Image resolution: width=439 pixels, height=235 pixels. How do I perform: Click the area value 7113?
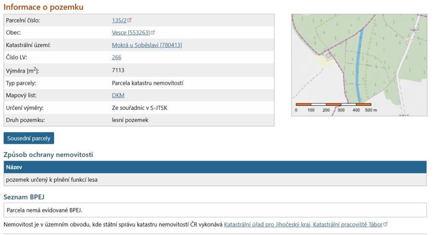click(119, 70)
